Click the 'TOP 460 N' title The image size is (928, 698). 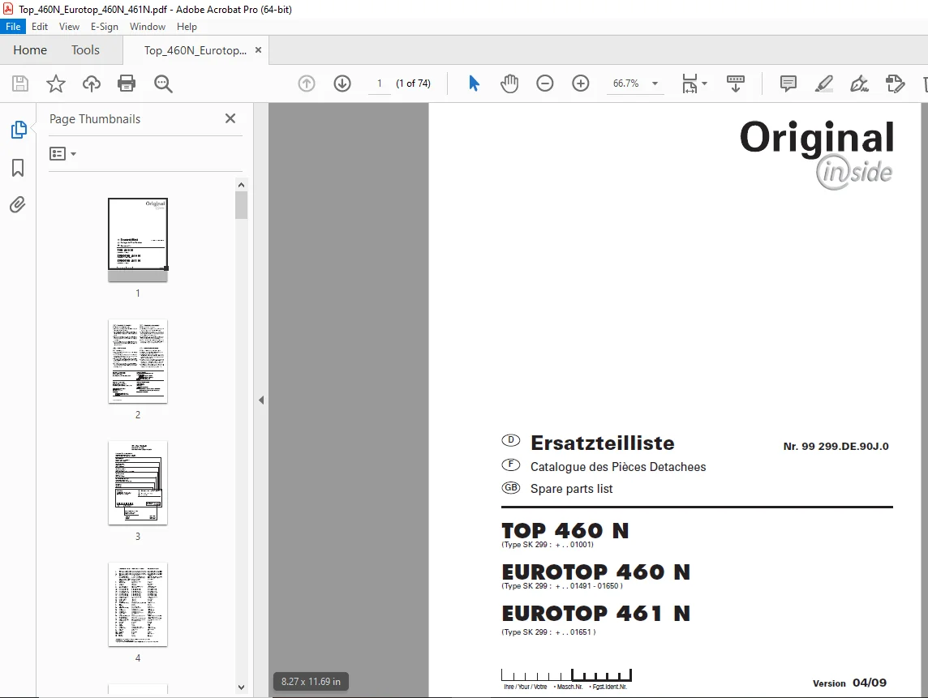(x=565, y=531)
